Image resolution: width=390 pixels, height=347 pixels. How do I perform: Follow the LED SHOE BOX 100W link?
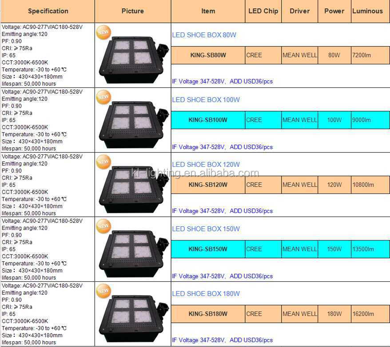(x=206, y=100)
